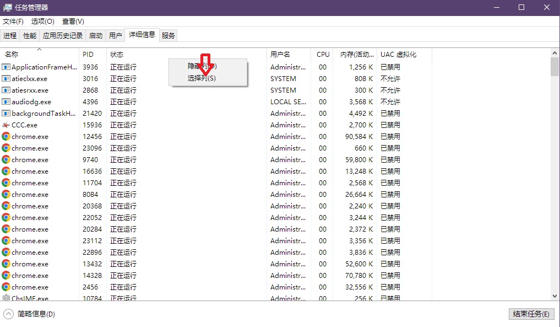This screenshot has width=560, height=327.
Task: Click the Task Manager title bar icon
Action: pyautogui.click(x=8, y=8)
